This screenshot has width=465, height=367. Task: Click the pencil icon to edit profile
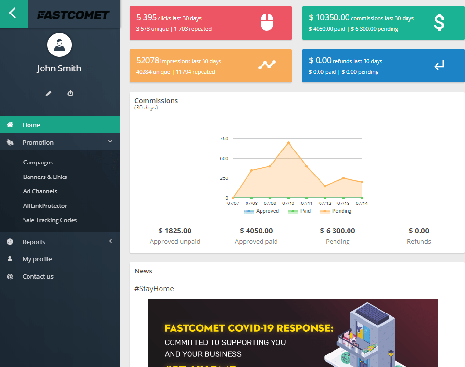(48, 93)
